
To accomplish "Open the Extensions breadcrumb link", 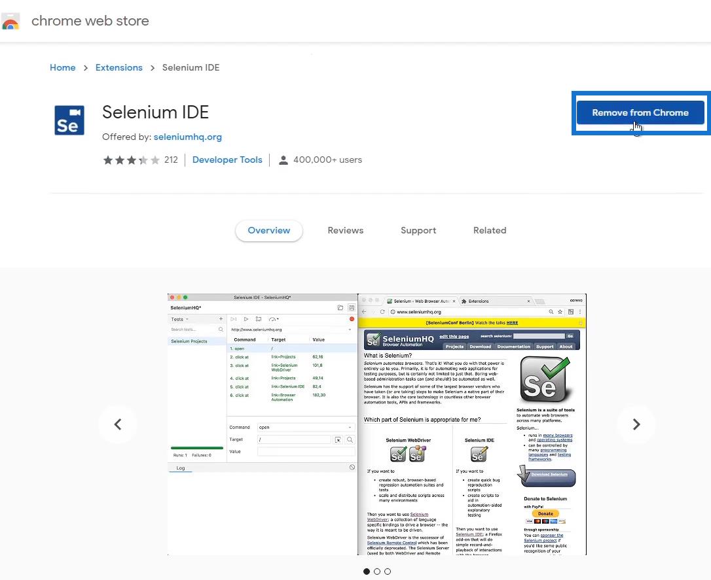I will (x=119, y=67).
